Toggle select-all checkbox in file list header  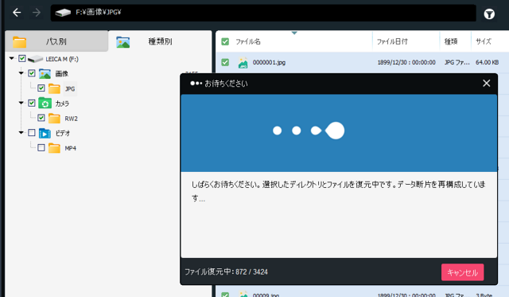(225, 41)
